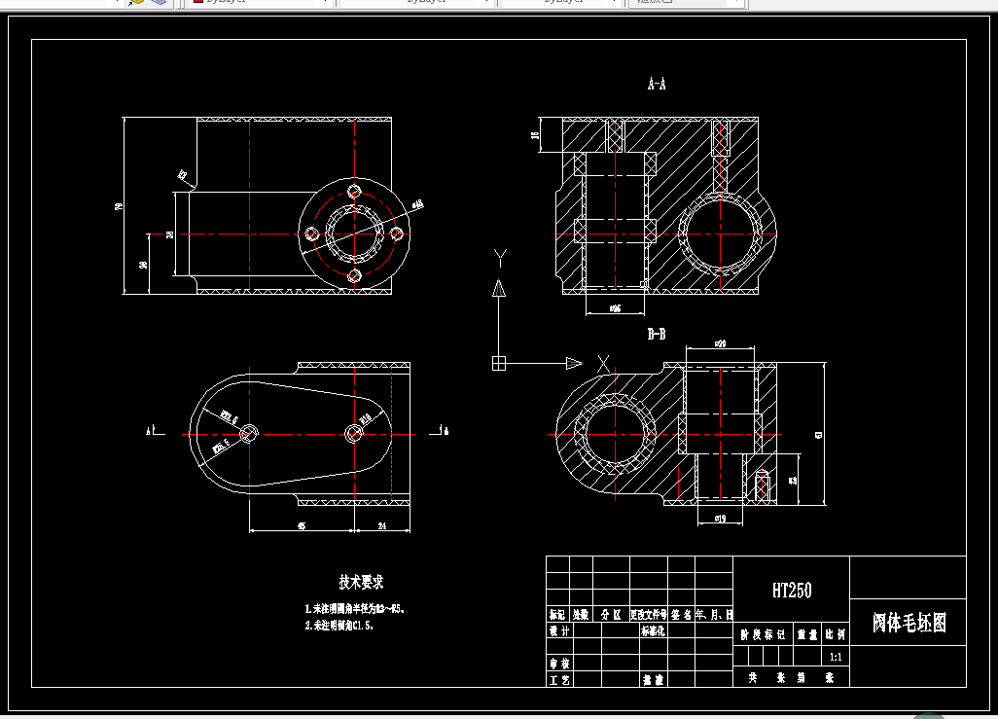
Task: Click the 审核 row label
Action: pyautogui.click(x=559, y=664)
